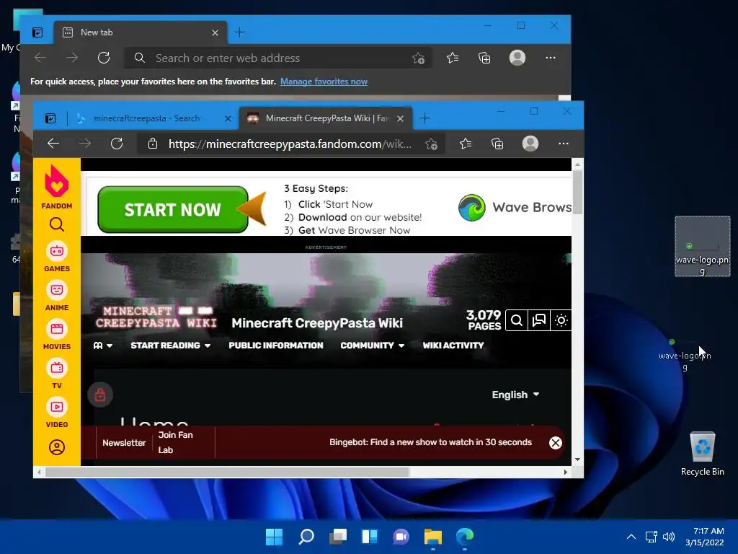Open the Movies section in Fandom sidebar
Viewport: 738px width, 554px height.
[x=56, y=335]
